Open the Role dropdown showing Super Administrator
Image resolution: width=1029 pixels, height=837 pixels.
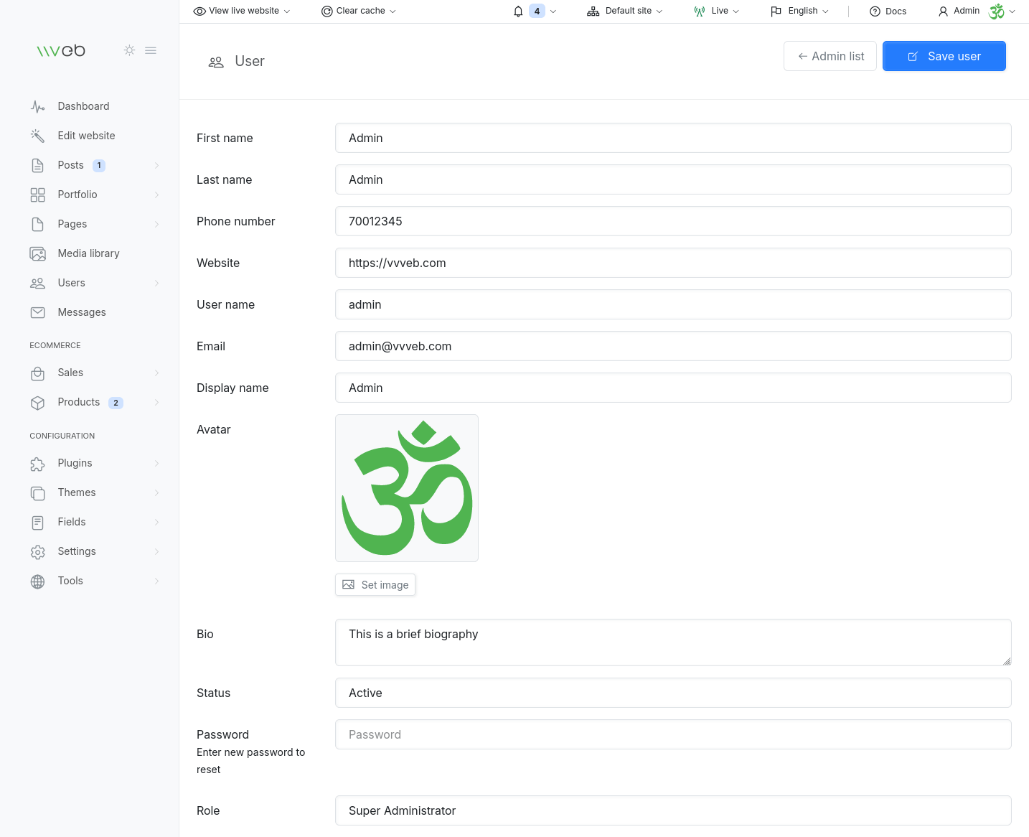672,810
